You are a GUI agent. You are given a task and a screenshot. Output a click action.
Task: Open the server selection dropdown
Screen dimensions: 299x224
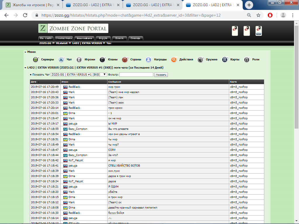(79, 75)
